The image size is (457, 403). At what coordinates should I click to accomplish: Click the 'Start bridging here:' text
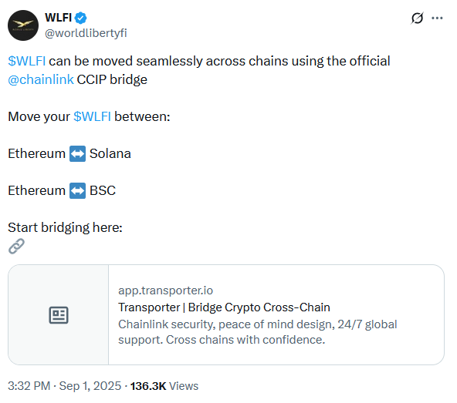65,227
